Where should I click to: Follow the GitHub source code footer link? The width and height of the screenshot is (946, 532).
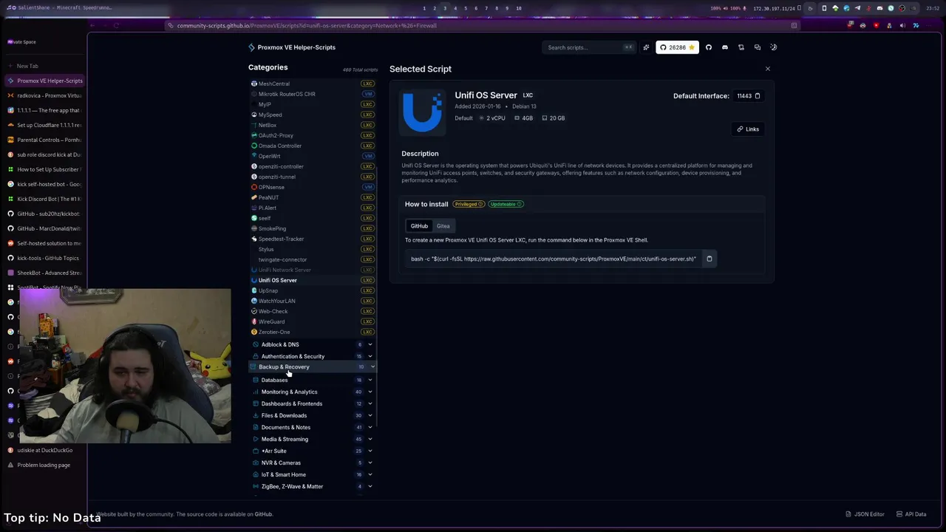263,514
